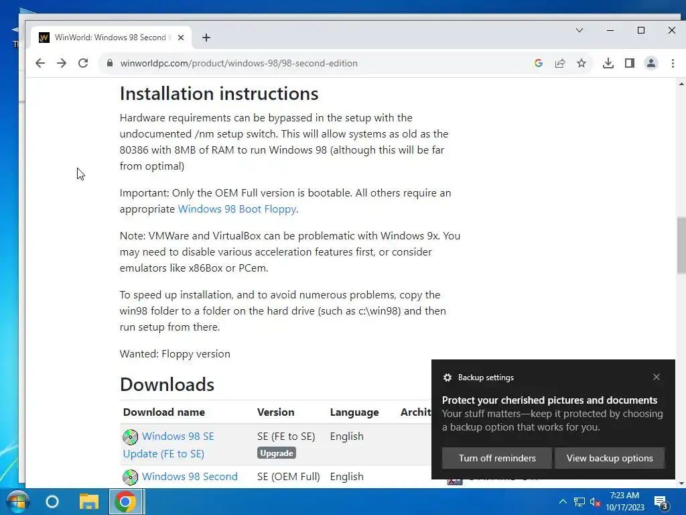
Task: Turn off backup reminders
Action: click(497, 458)
